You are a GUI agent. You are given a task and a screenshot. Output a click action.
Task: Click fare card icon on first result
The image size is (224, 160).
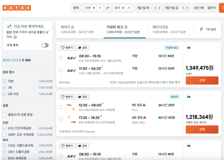tap(189, 48)
